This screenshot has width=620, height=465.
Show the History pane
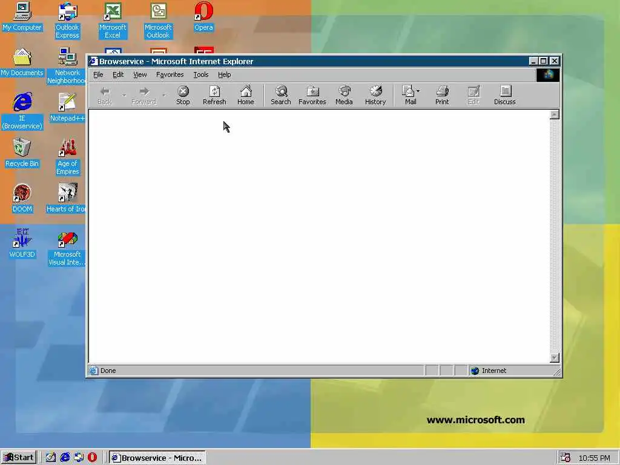tap(375, 95)
